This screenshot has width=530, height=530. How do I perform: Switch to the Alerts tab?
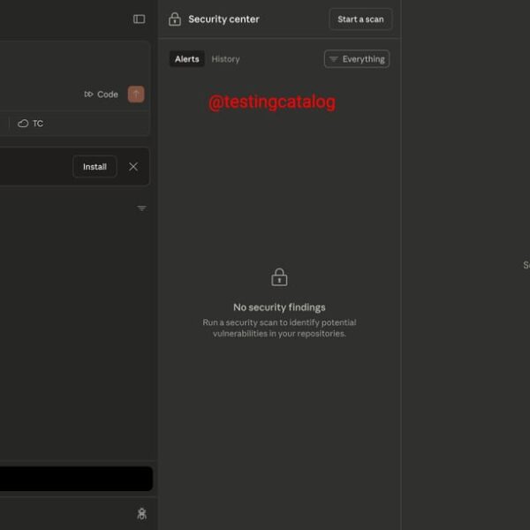coord(186,59)
